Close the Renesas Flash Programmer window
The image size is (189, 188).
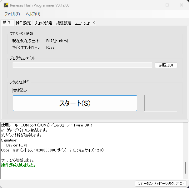tap(182, 5)
